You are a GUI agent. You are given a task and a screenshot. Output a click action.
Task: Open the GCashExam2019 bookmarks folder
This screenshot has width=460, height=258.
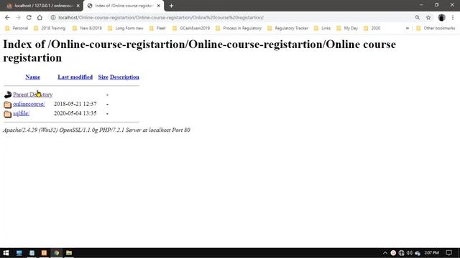pyautogui.click(x=191, y=28)
